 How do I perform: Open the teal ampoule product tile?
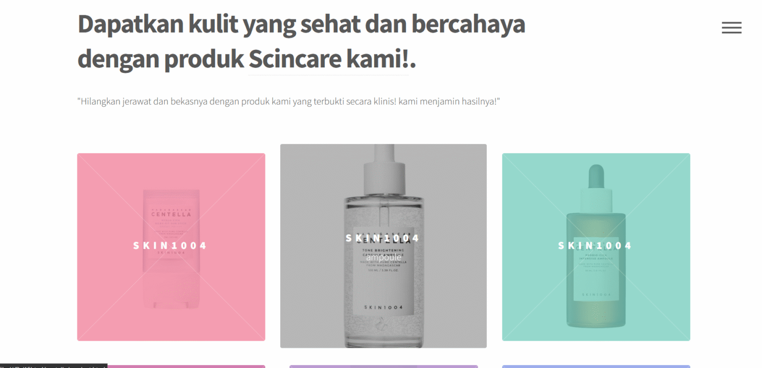click(596, 247)
